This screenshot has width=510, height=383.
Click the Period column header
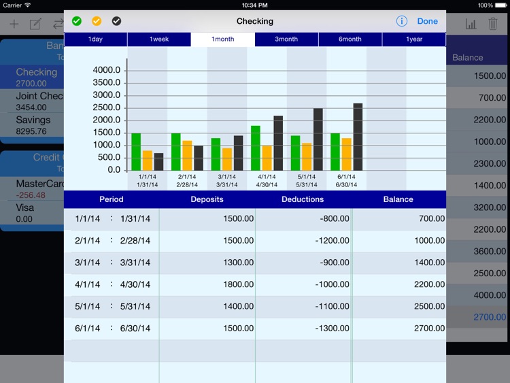[x=112, y=199]
